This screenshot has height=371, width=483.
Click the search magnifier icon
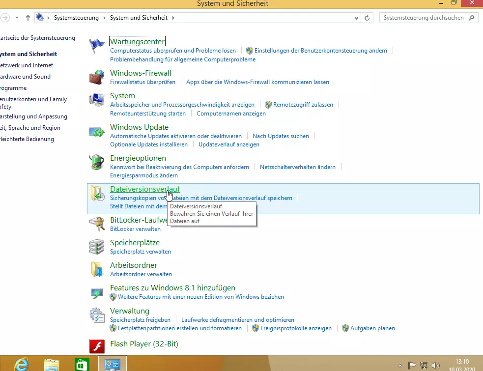click(471, 18)
